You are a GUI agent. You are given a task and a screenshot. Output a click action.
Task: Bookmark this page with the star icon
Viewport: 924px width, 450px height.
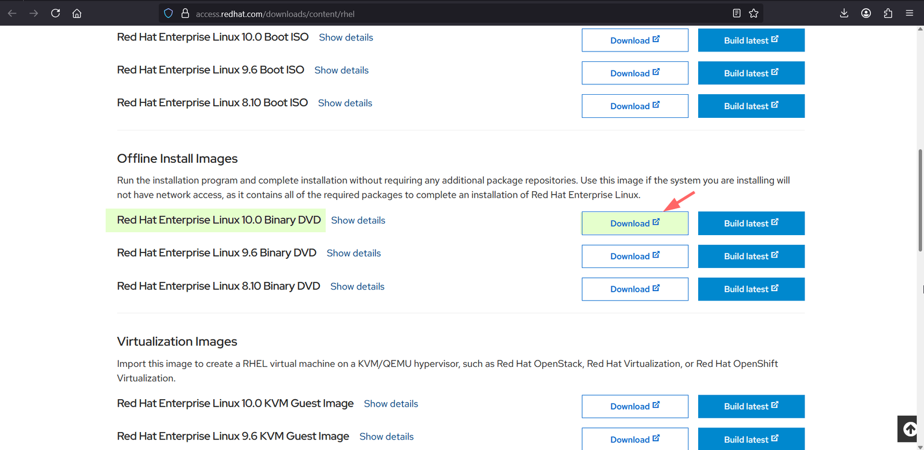coord(754,13)
